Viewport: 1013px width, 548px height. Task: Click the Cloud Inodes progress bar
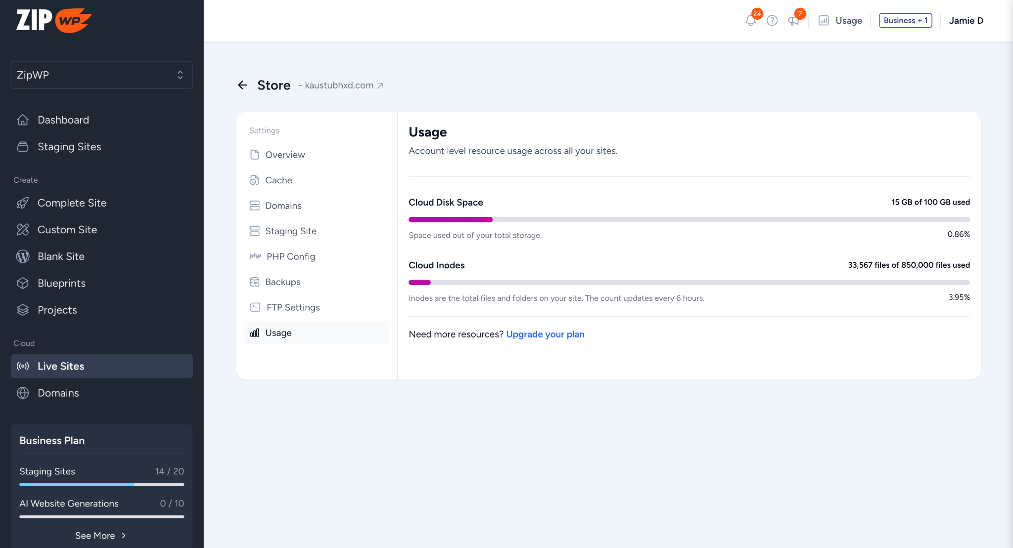[x=689, y=283]
